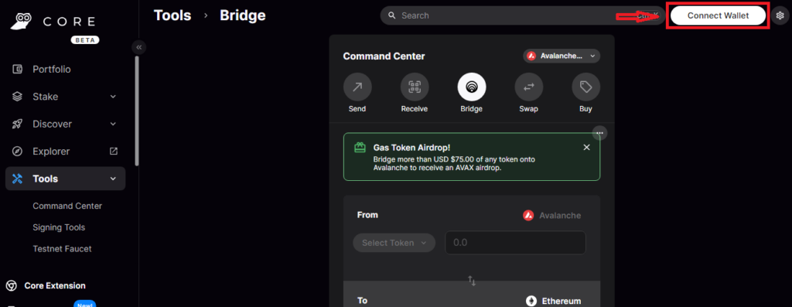Click the Buy tag icon
This screenshot has height=307, width=792.
585,87
